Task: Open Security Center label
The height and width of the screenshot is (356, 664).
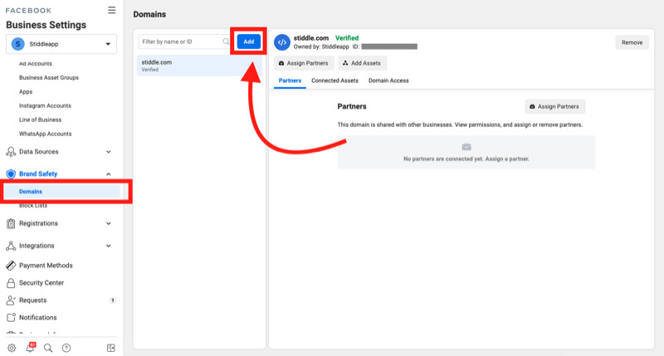Action: (x=41, y=283)
